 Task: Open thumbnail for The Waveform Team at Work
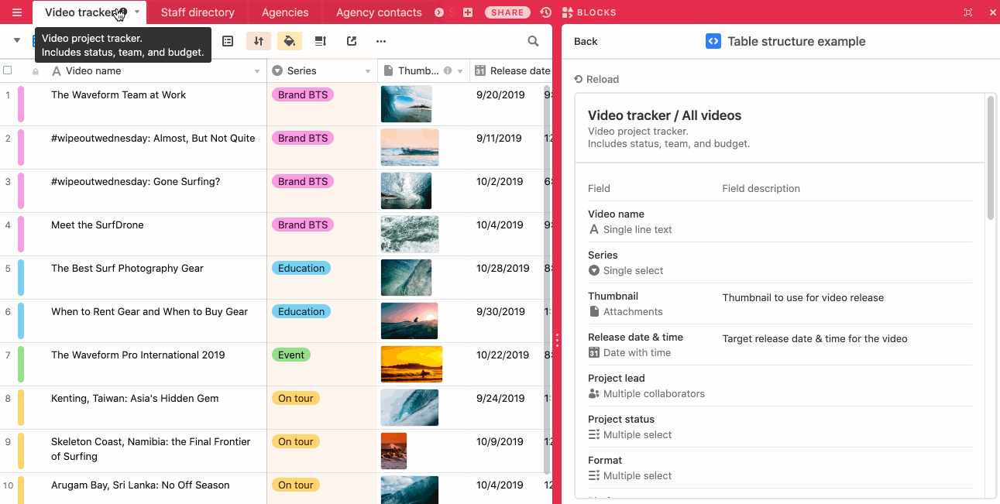point(406,104)
